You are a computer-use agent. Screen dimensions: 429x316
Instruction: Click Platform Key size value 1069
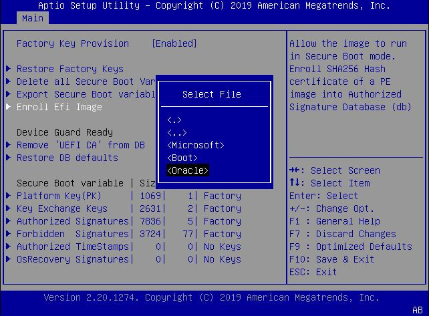tap(150, 196)
